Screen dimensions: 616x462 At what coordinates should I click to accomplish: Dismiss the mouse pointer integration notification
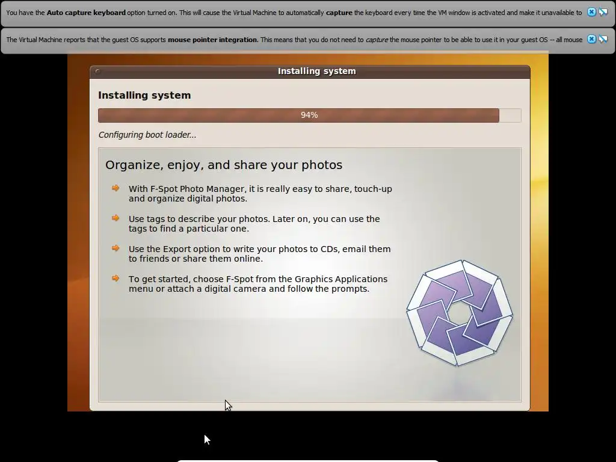591,39
